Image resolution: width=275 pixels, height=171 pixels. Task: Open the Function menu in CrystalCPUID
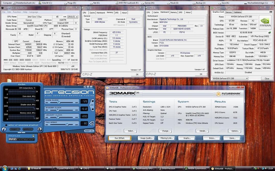click(17, 12)
